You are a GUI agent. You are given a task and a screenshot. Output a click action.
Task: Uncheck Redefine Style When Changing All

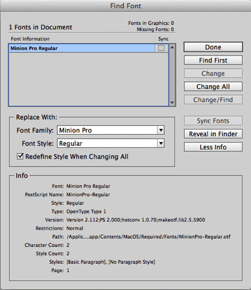click(20, 156)
